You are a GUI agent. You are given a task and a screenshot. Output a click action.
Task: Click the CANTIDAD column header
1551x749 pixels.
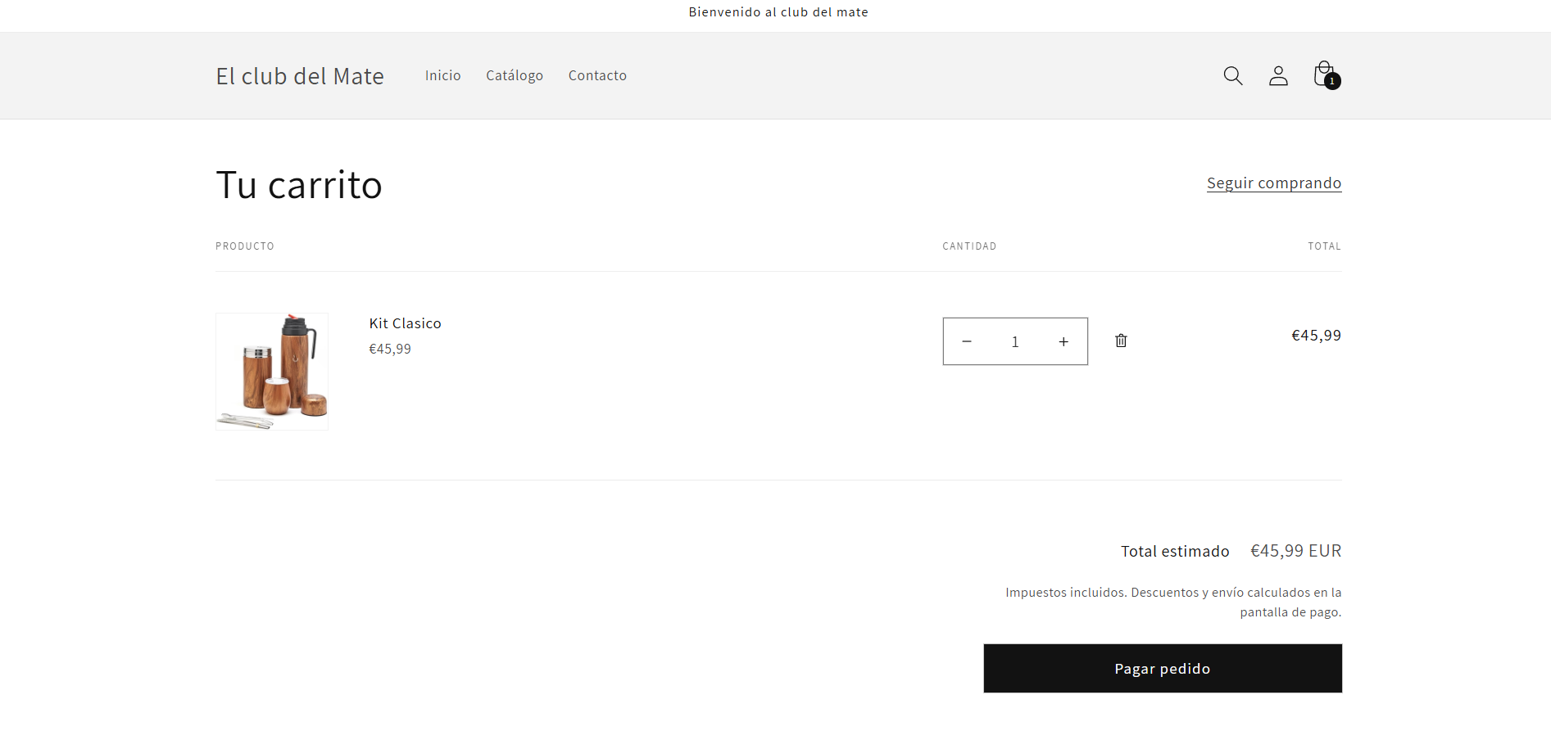pos(969,246)
